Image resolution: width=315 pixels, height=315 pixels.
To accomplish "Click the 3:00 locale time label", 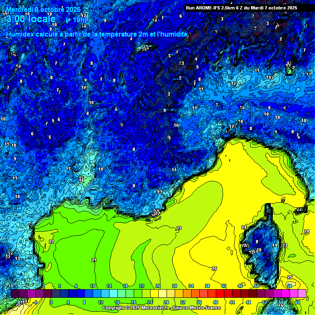I will point(31,19).
